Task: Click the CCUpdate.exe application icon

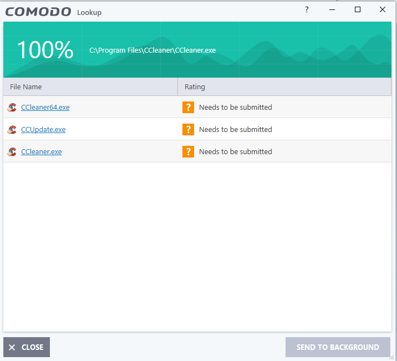Action: [12, 130]
